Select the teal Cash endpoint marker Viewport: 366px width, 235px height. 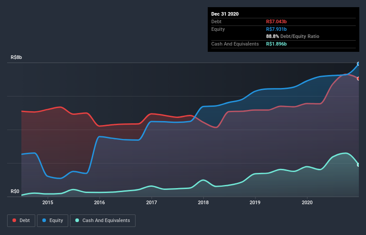358,165
